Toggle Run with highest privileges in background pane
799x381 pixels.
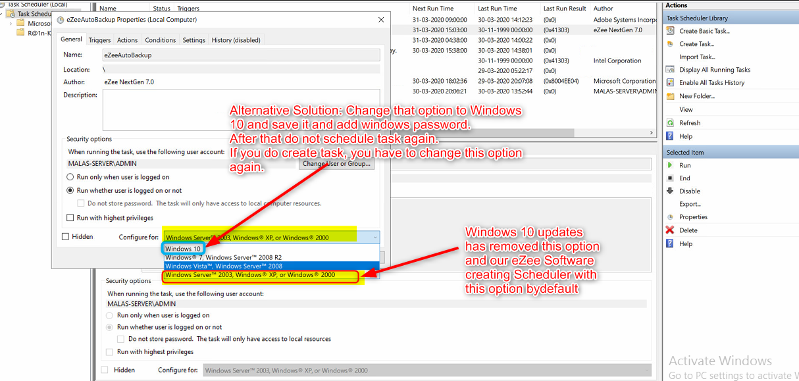coord(110,352)
